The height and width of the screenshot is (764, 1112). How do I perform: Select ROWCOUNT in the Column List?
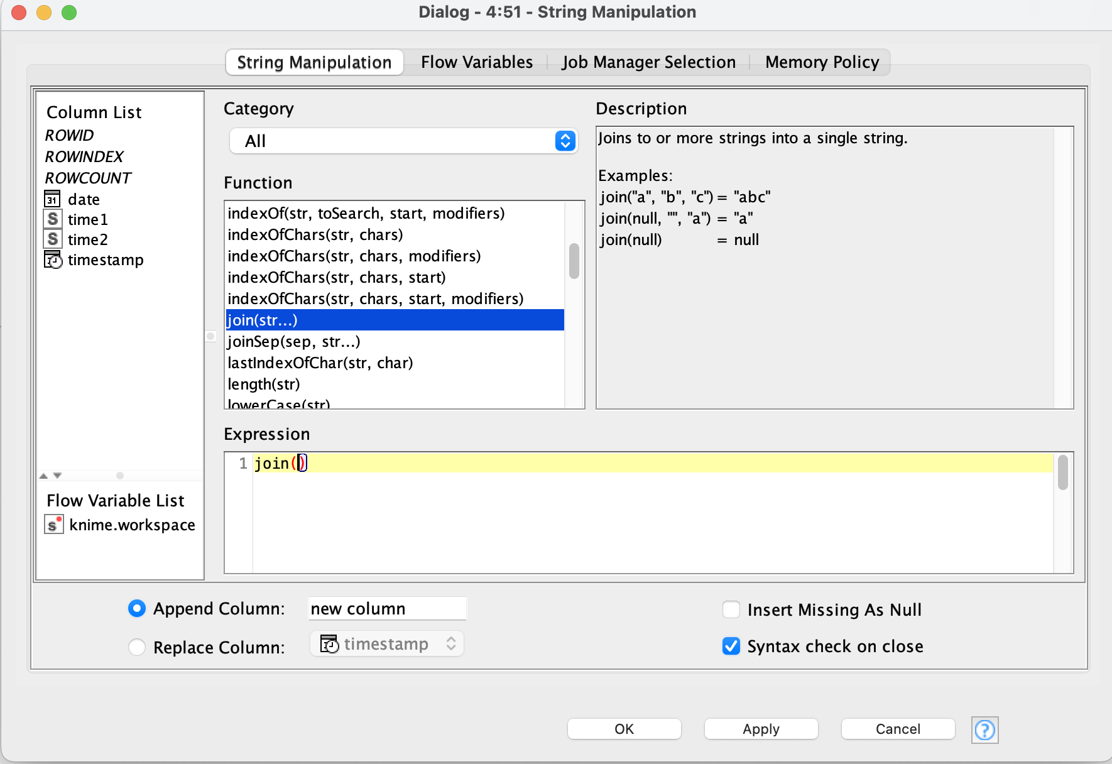[x=88, y=178]
